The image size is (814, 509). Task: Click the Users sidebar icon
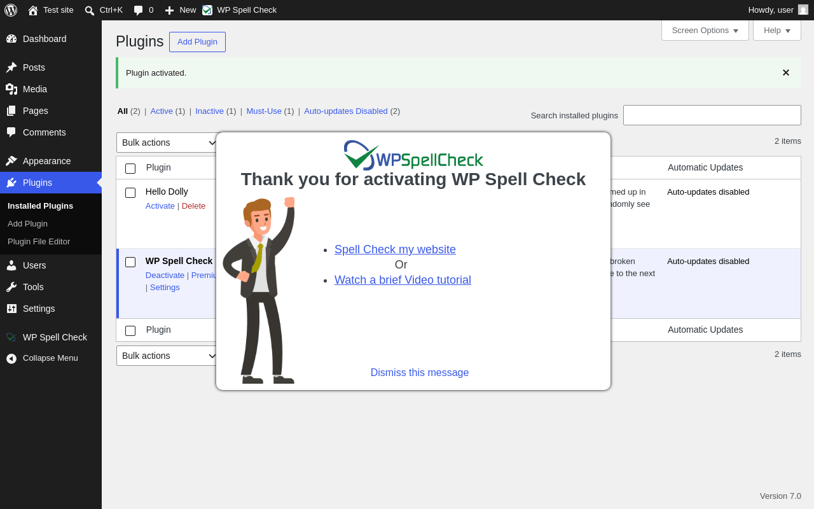point(11,265)
